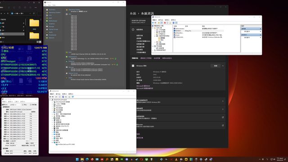Open the Windows Start button on taskbar
This screenshot has height=162, width=288.
(77, 159)
